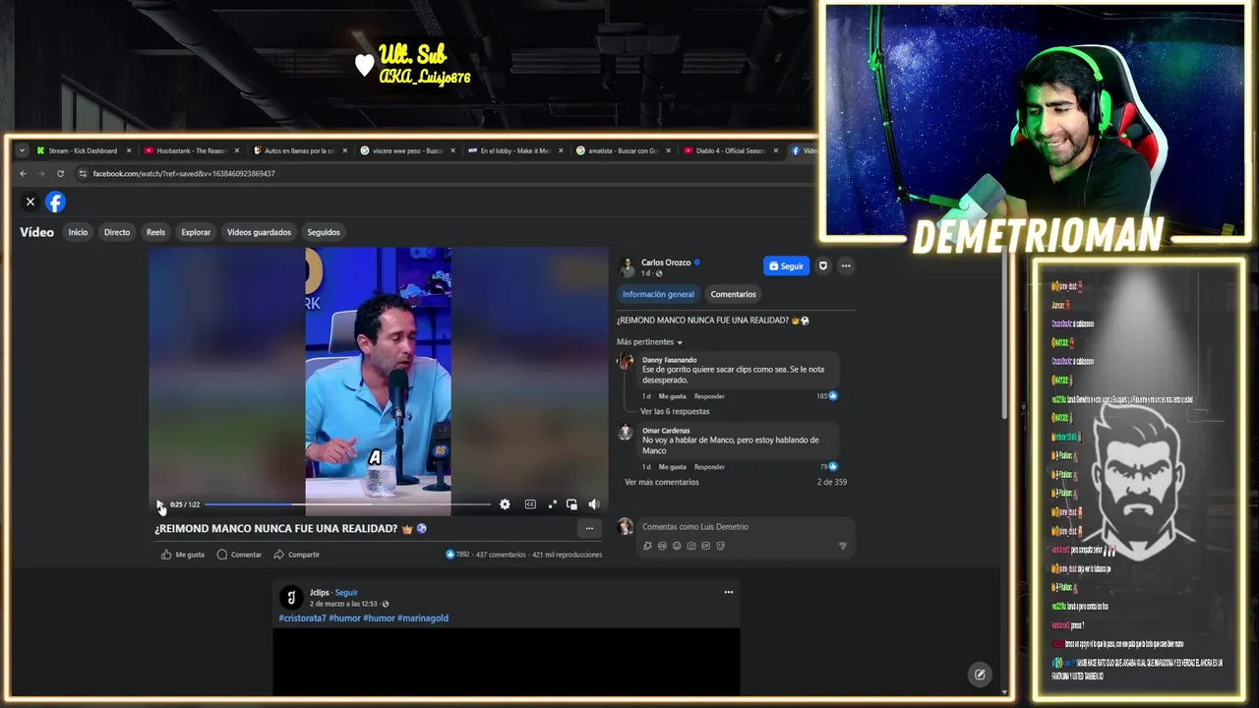
Task: Switch to Diablo 4 Official Season tab
Action: click(x=730, y=150)
